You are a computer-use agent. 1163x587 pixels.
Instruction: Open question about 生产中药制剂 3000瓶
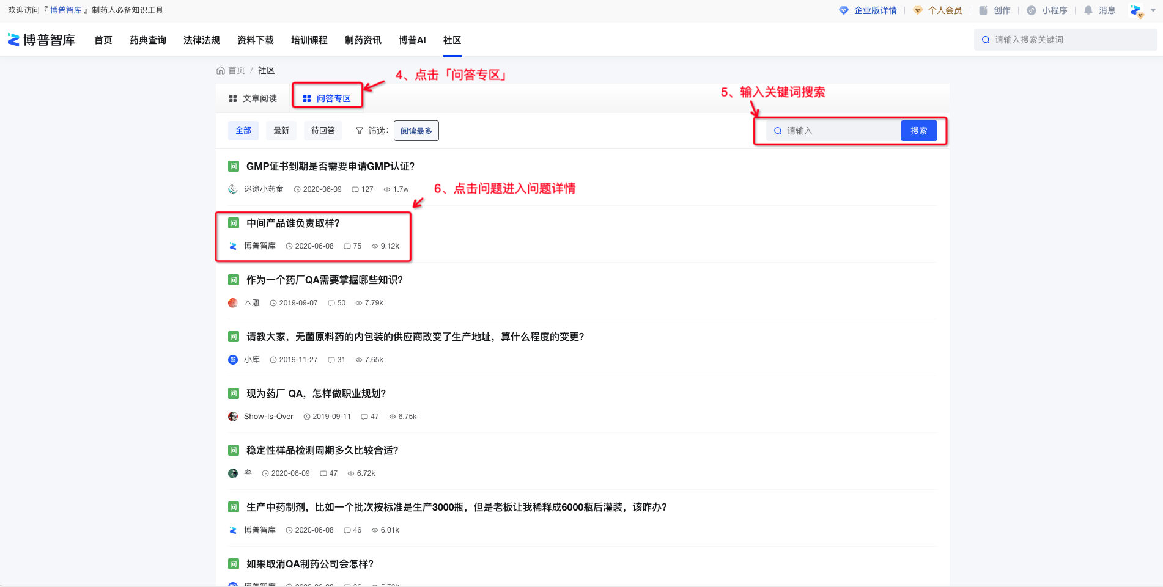pyautogui.click(x=457, y=507)
